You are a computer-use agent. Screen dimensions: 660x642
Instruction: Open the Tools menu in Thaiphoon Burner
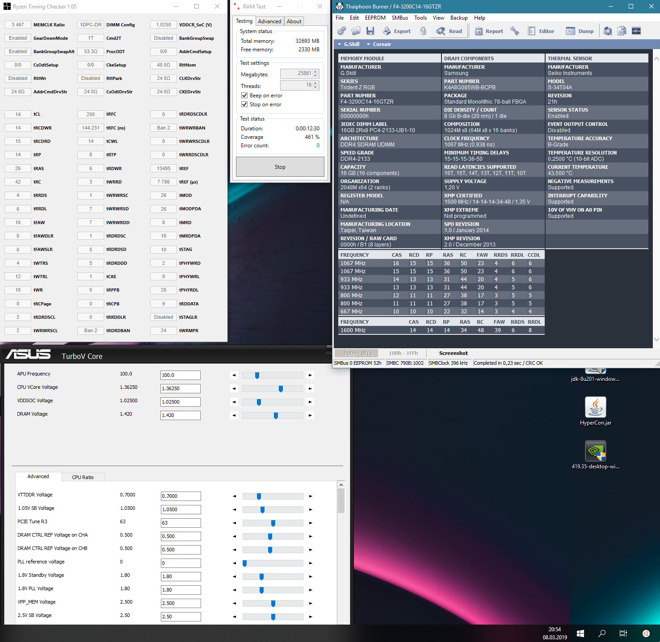[420, 18]
